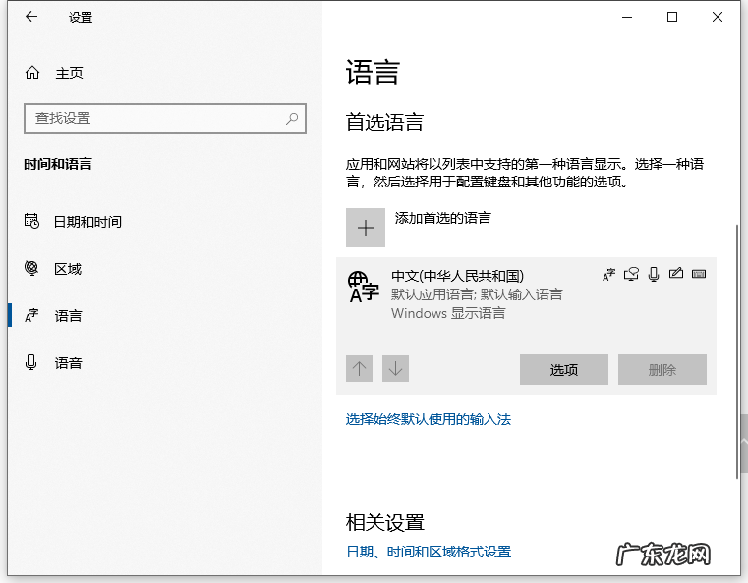Click the 语音 microphone icon in sidebar
The height and width of the screenshot is (583, 748).
(31, 362)
